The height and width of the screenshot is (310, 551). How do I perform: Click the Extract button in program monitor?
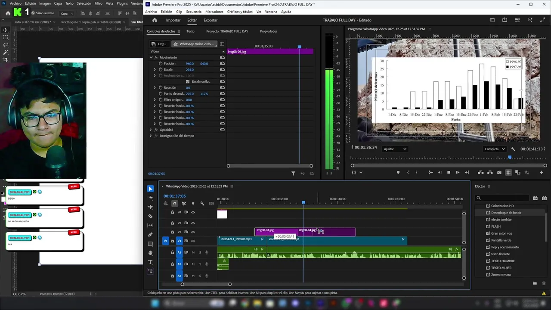(490, 173)
